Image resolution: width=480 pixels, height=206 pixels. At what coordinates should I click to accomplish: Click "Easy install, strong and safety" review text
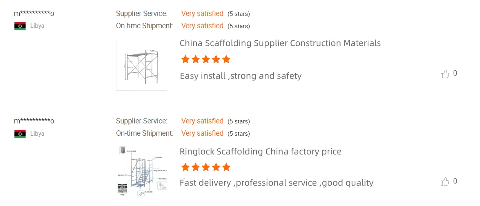(x=241, y=76)
